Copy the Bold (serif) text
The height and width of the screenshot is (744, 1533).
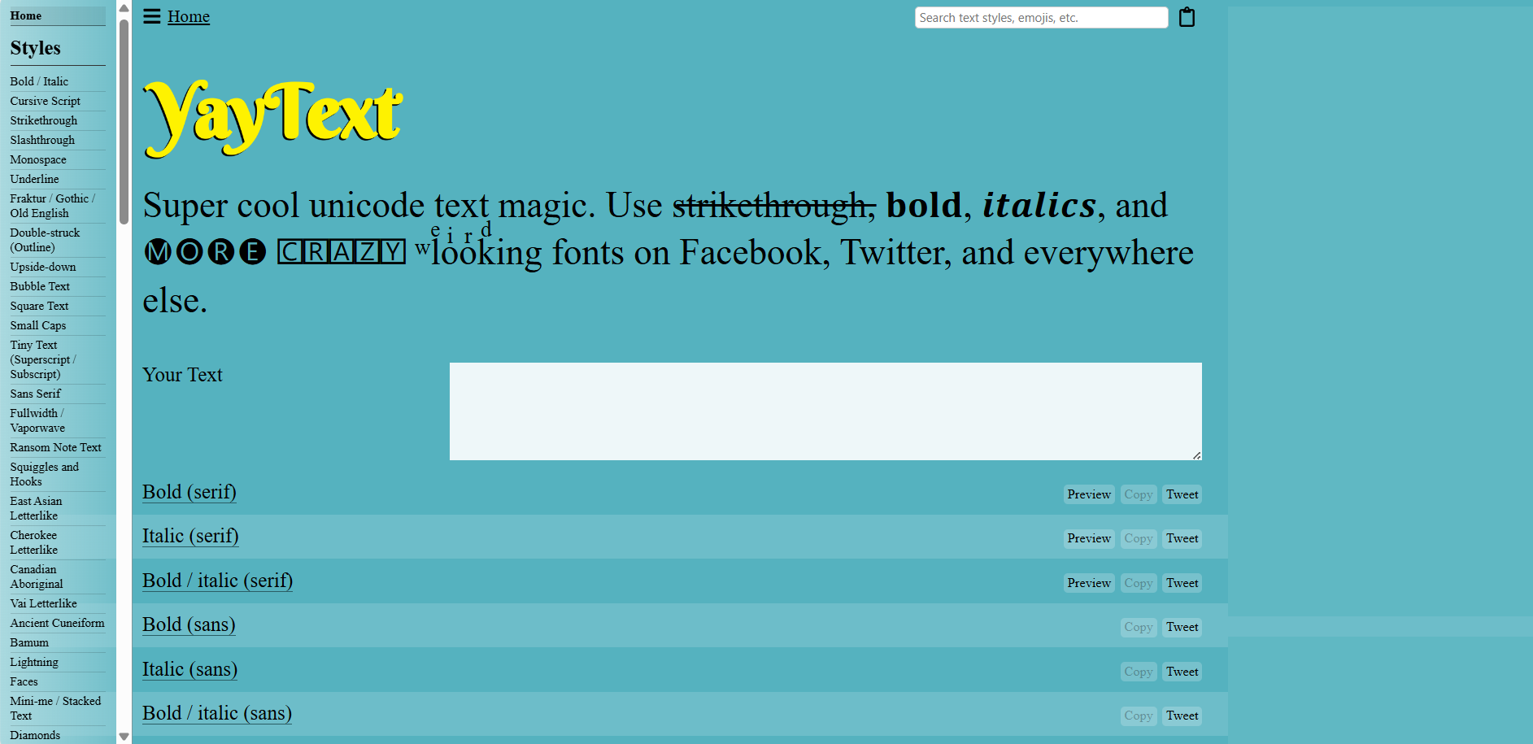[1139, 494]
